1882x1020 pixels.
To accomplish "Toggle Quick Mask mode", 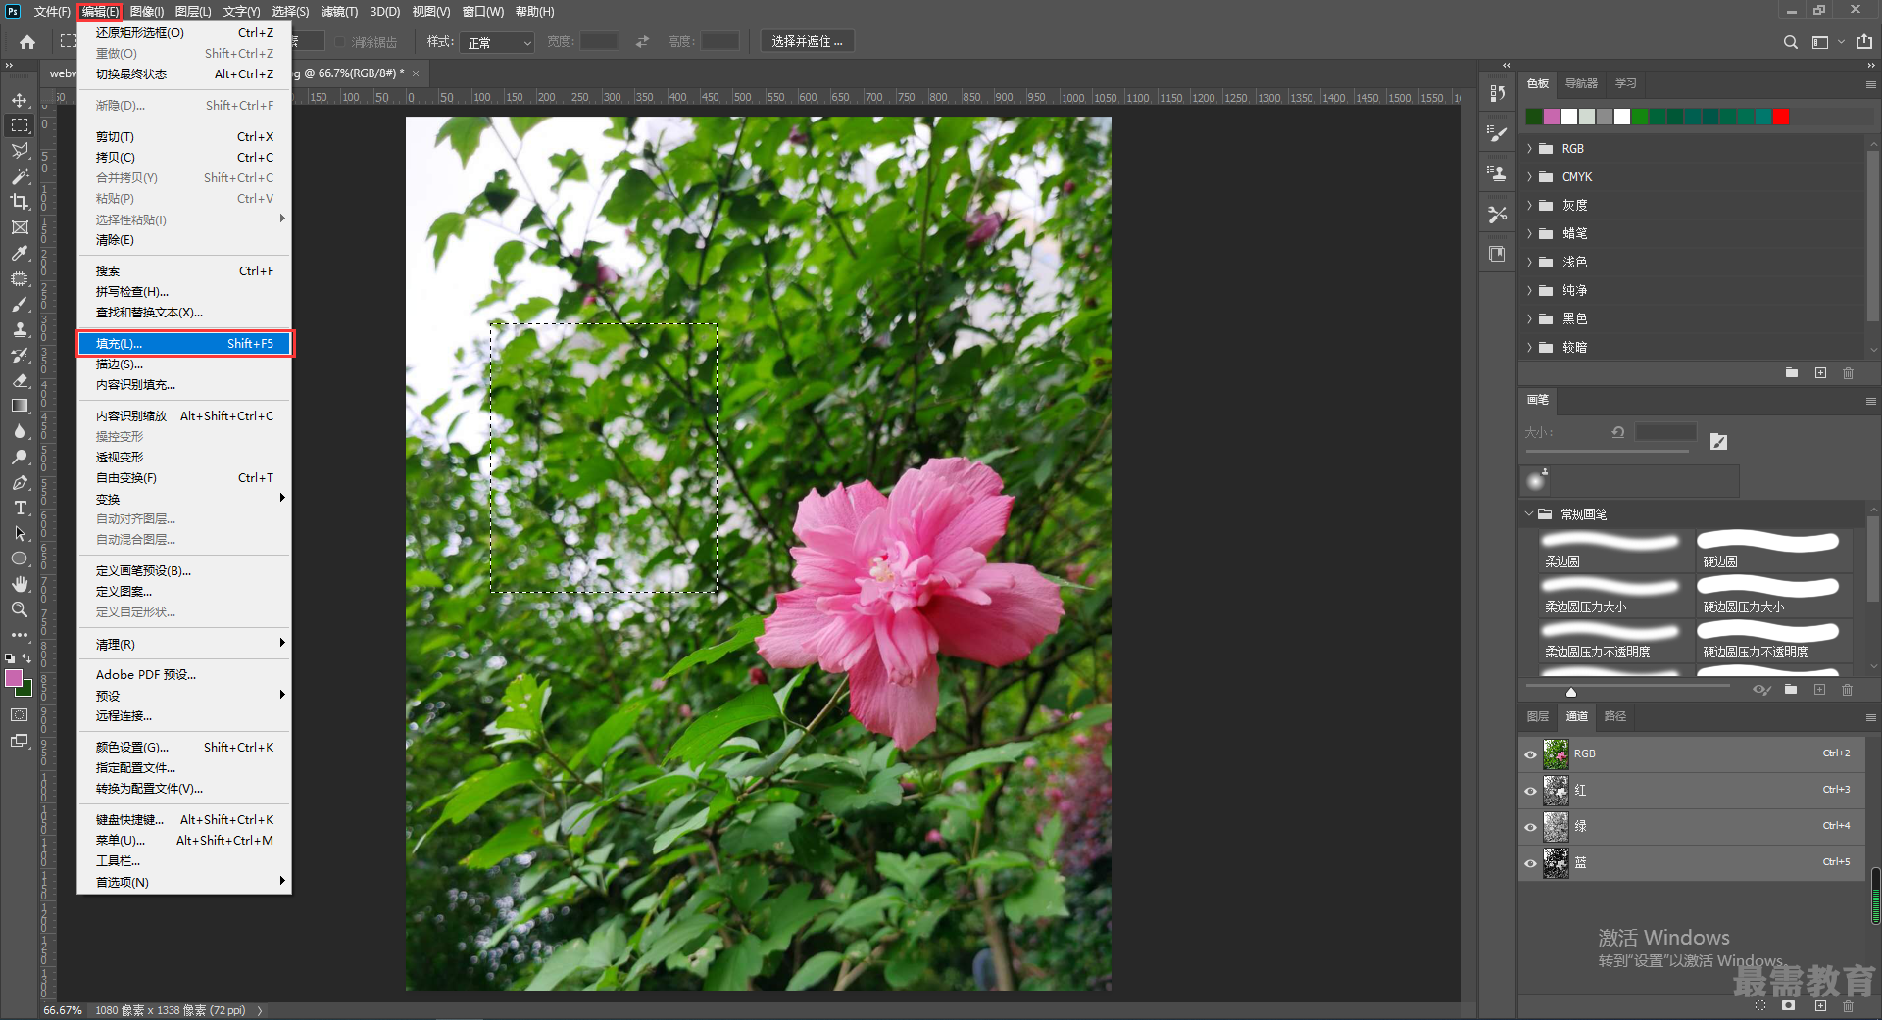I will 20,715.
